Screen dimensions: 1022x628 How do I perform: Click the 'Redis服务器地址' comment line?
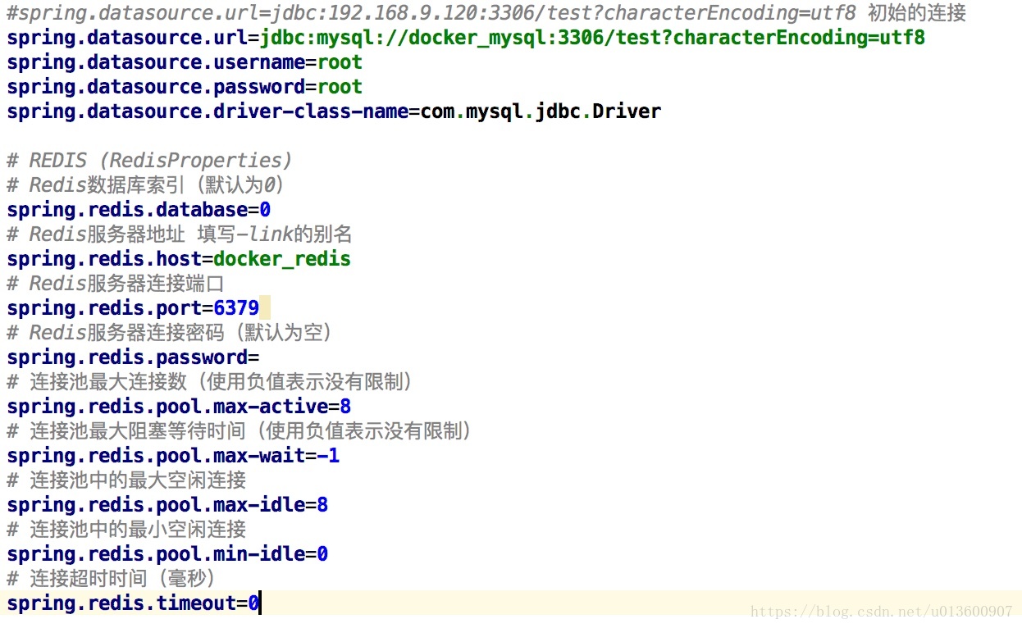[180, 234]
